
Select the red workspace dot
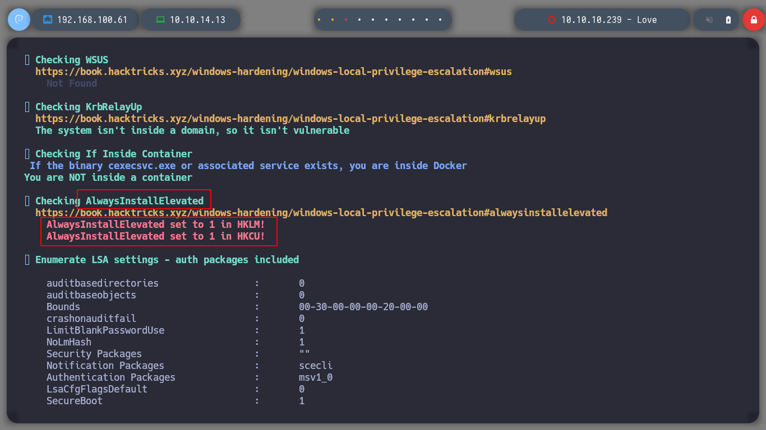346,20
